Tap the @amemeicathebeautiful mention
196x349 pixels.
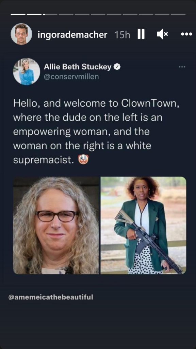click(x=51, y=297)
